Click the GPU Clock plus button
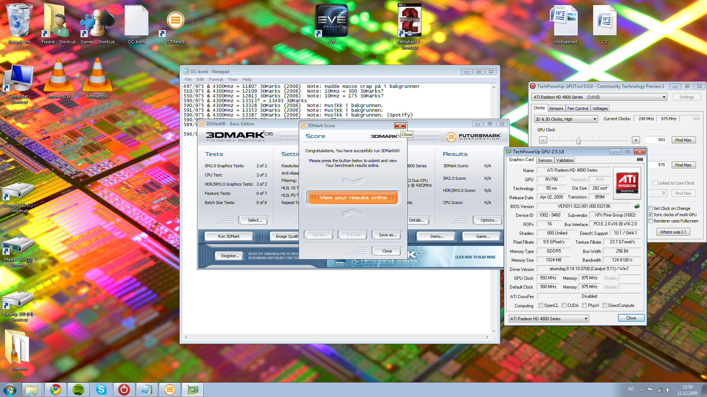The height and width of the screenshot is (397, 707). [x=636, y=140]
